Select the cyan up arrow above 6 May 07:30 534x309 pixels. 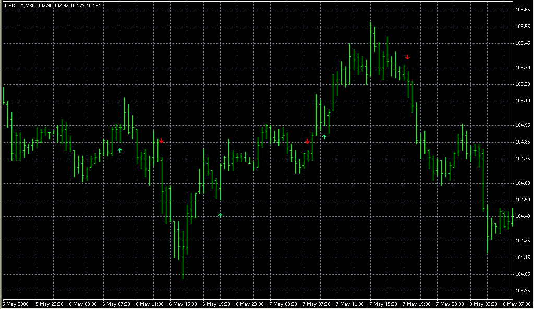point(120,150)
